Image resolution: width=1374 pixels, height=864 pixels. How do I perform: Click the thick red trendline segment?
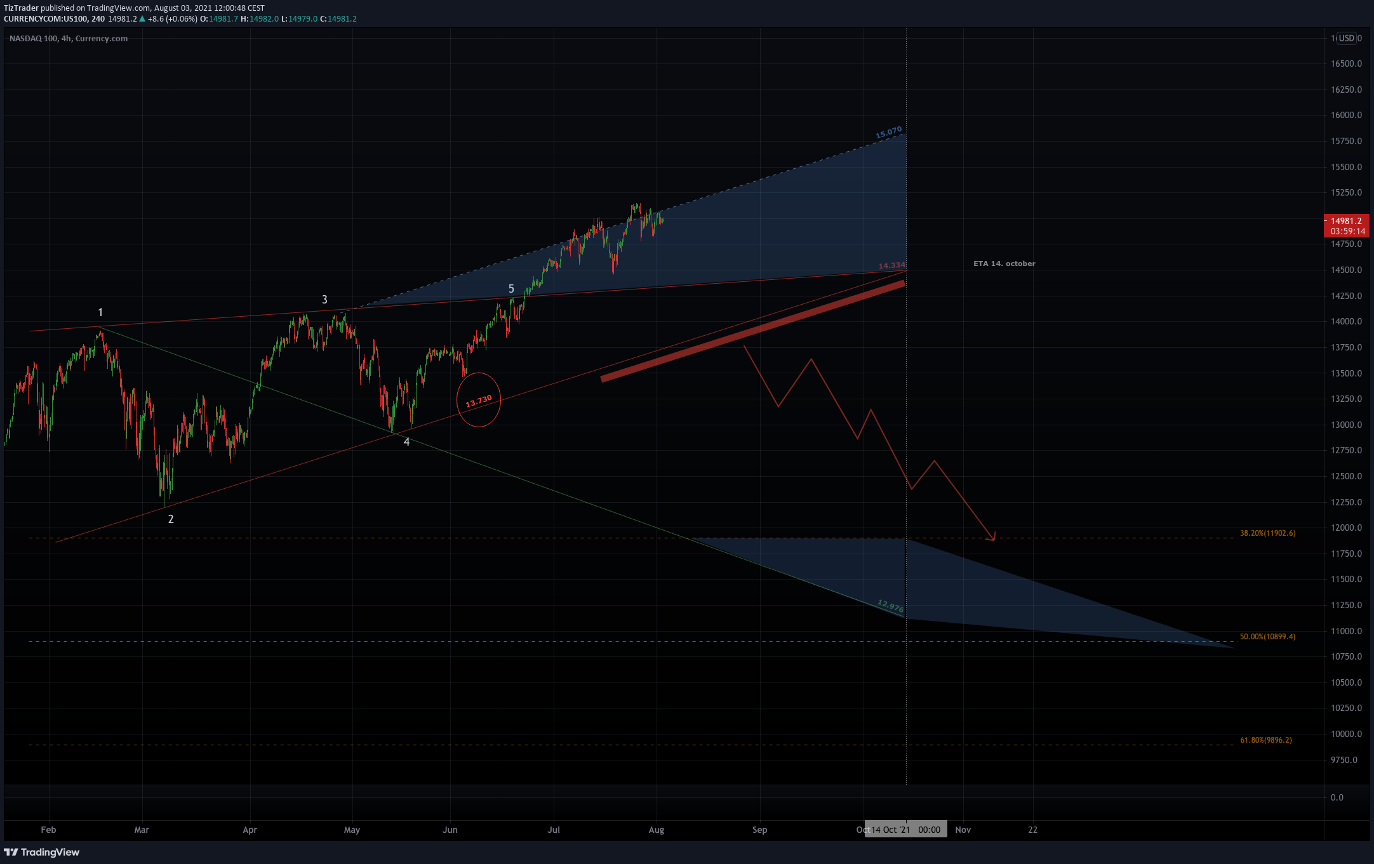pyautogui.click(x=753, y=331)
